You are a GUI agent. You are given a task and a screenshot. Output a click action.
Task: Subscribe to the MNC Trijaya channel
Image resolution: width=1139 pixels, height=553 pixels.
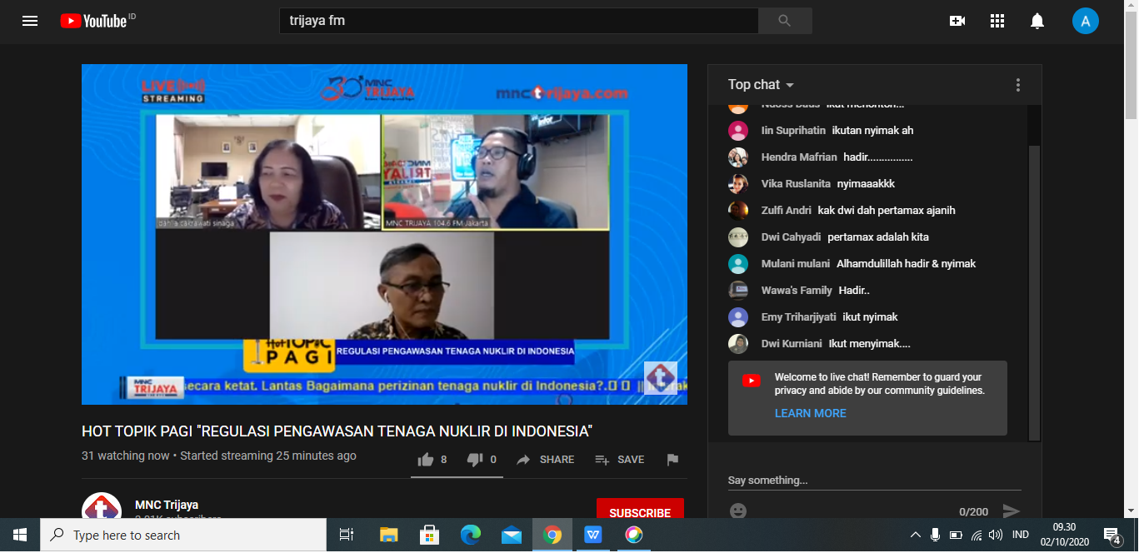point(640,512)
